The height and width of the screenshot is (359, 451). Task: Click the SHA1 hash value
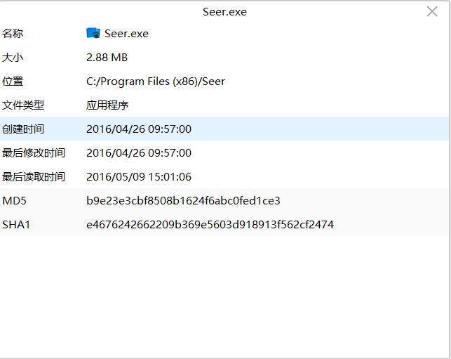click(x=210, y=224)
